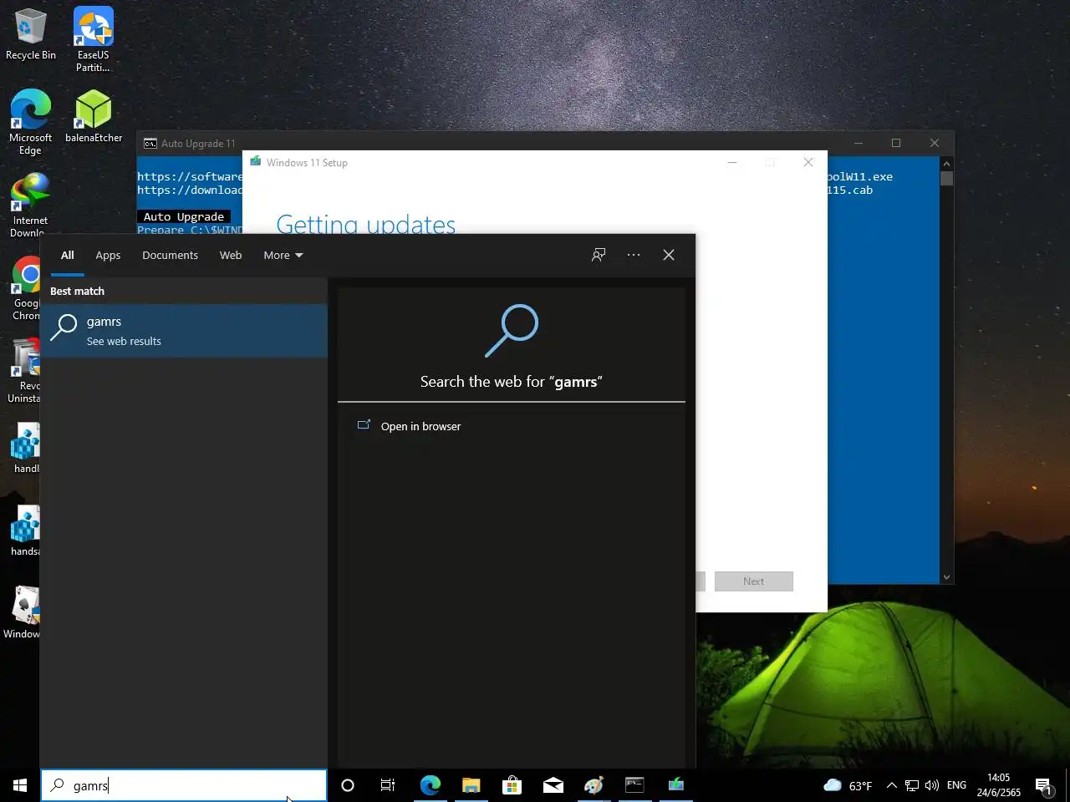
Task: Open Internet Download Manager desktop icon
Action: coord(30,205)
